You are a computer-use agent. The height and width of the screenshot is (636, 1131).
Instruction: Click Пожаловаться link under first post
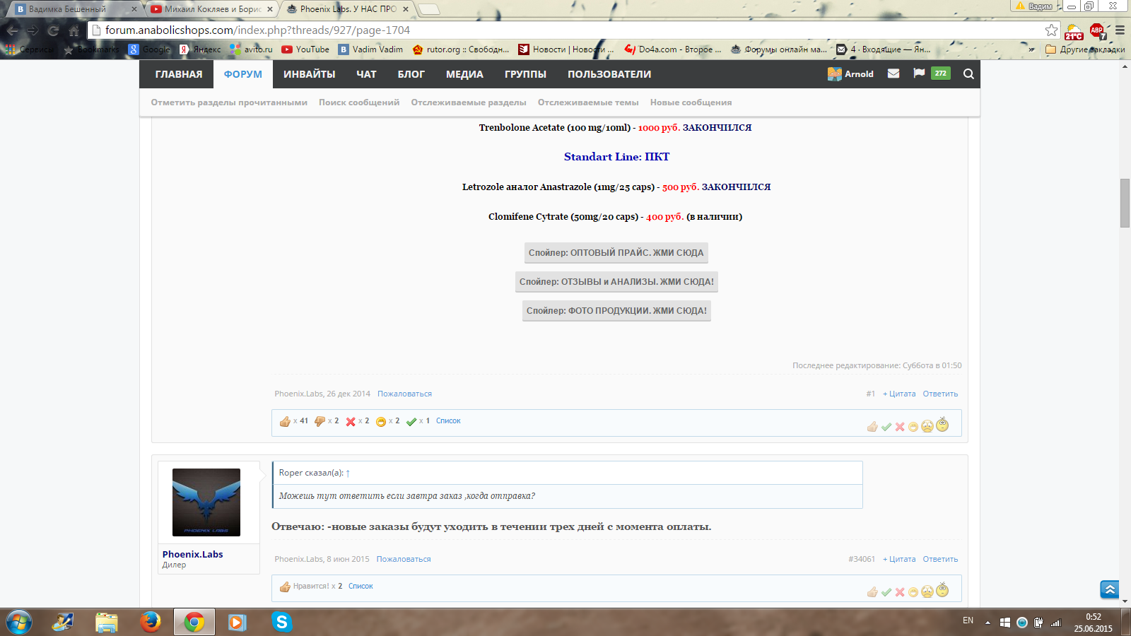click(404, 394)
